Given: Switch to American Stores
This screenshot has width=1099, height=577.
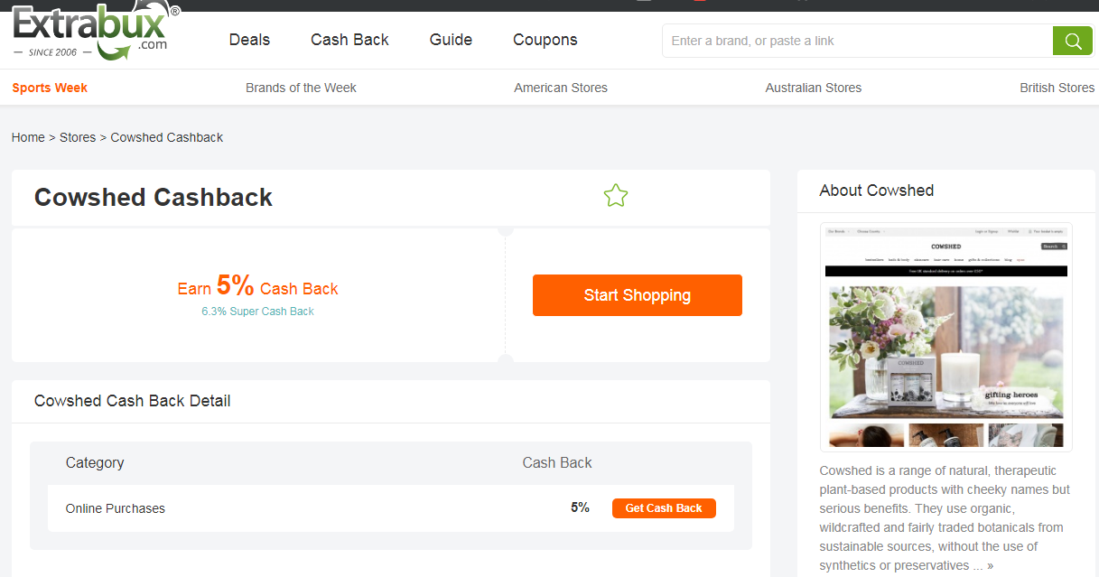Looking at the screenshot, I should pyautogui.click(x=561, y=88).
